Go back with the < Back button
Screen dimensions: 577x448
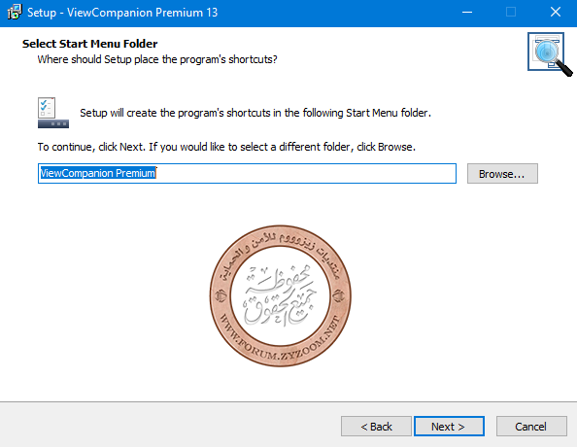(x=376, y=427)
